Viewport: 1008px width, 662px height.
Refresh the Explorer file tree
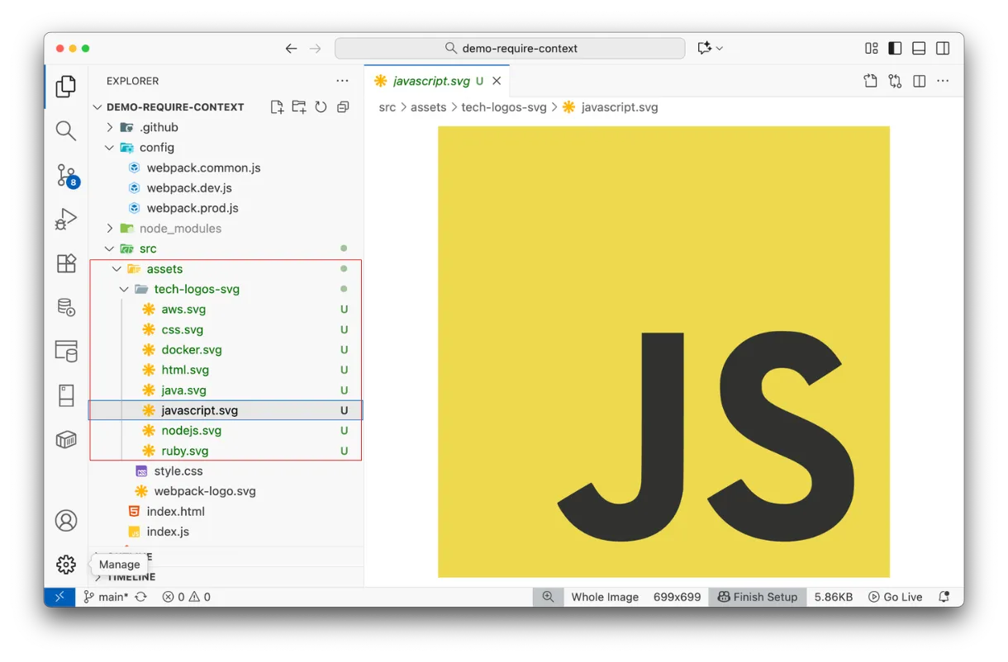coord(321,107)
